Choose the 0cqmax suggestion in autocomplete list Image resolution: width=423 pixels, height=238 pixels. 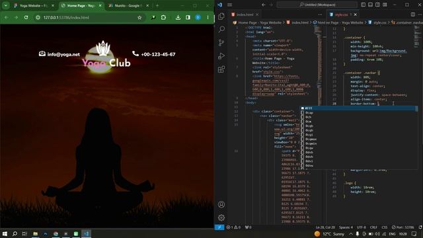point(359,139)
